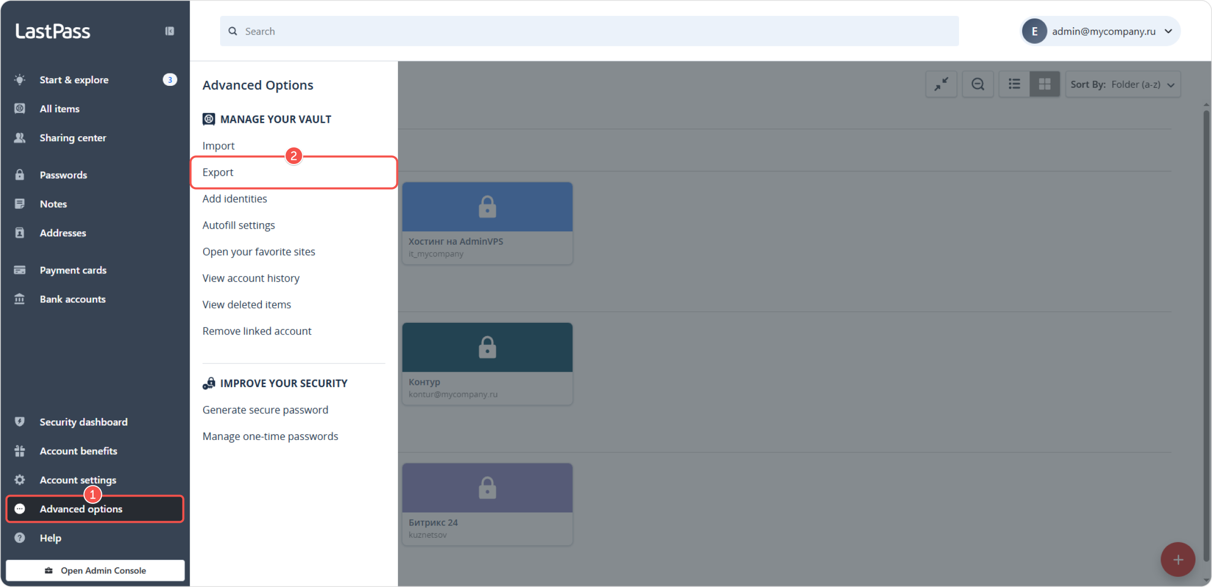Choose Export from Advanced Options
The image size is (1212, 587).
point(294,172)
